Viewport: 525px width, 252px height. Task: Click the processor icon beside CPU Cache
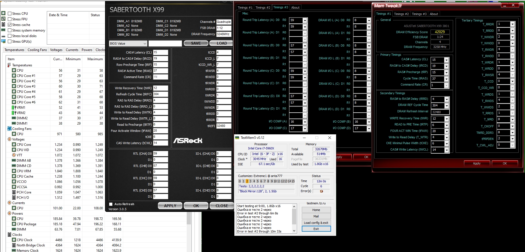[14, 176]
